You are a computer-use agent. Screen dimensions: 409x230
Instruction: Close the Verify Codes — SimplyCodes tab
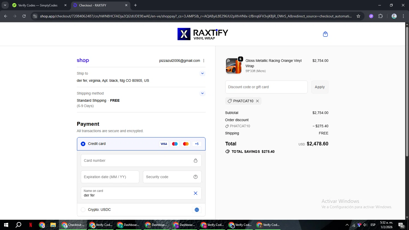pos(65,5)
